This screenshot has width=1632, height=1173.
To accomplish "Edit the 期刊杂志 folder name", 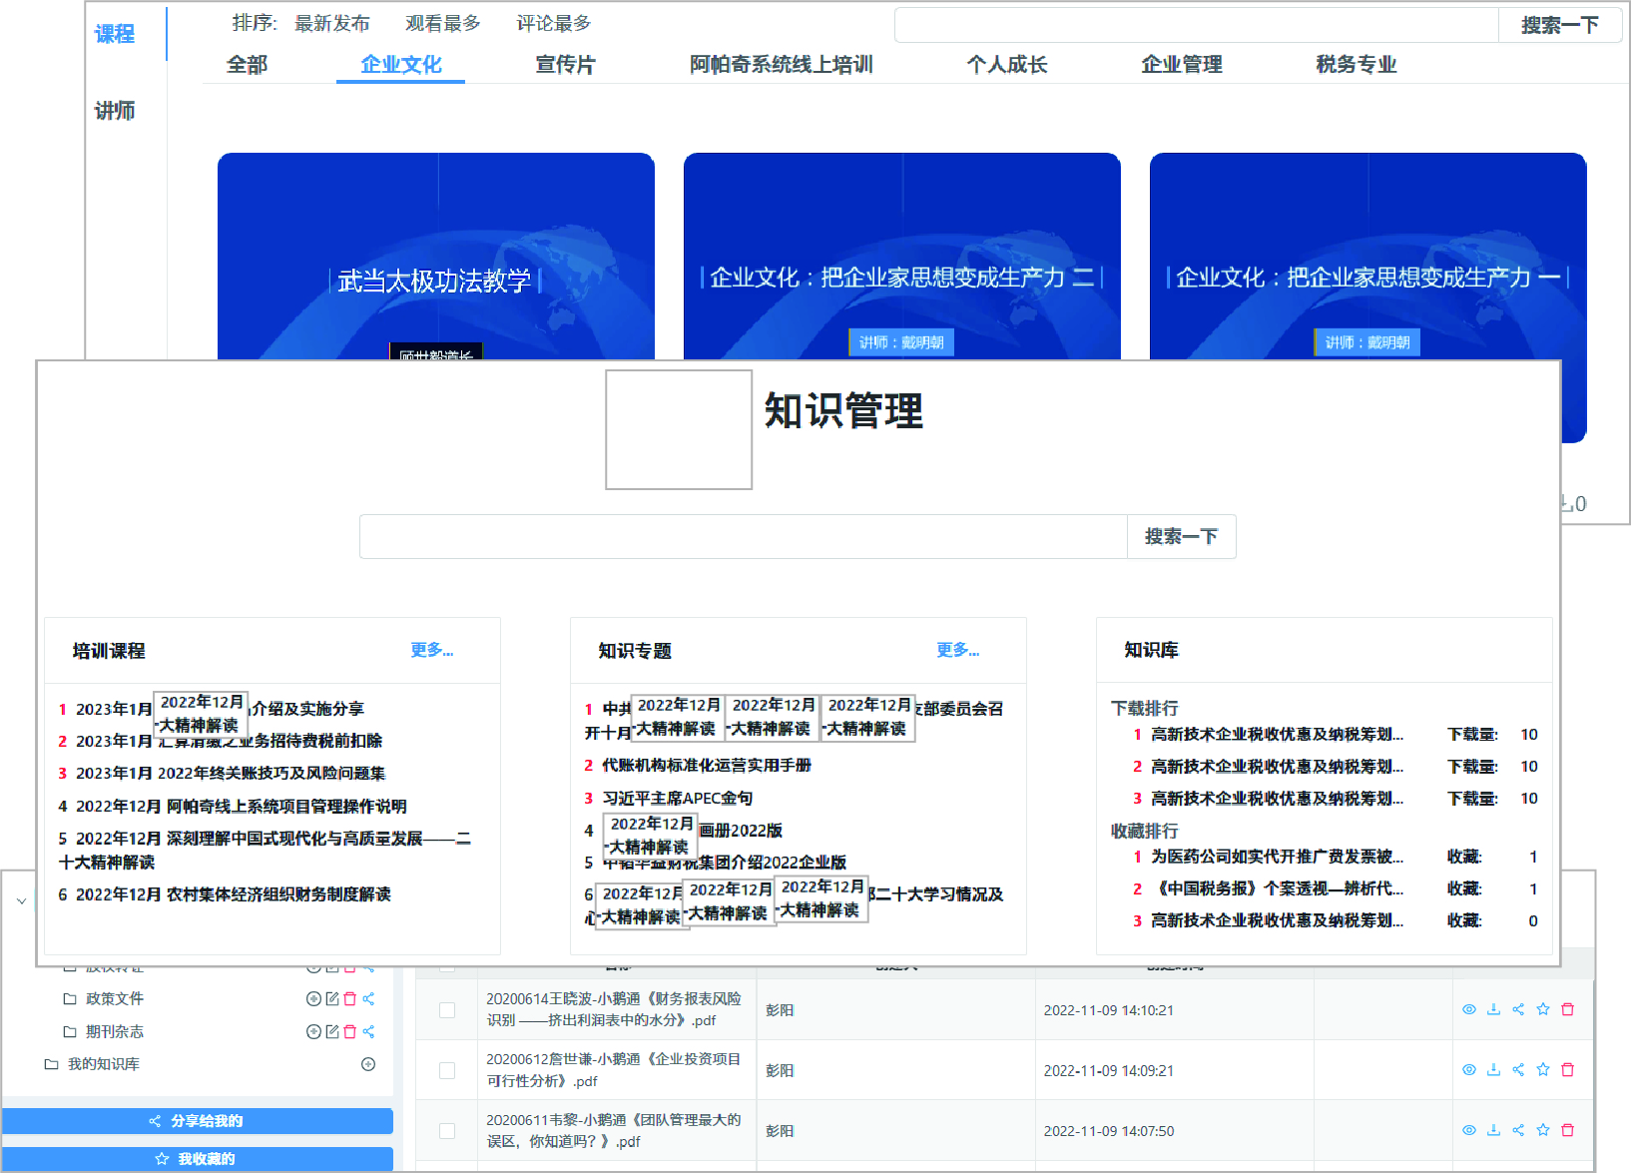I will [x=332, y=1031].
